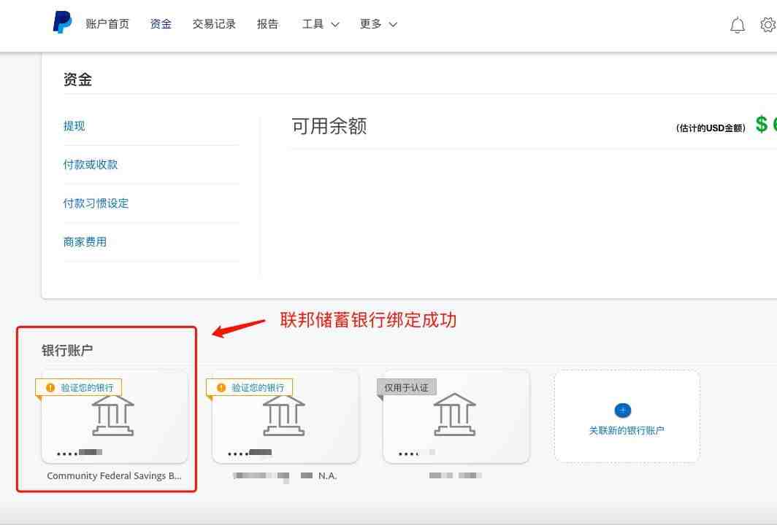Click the orange warning icon on the N.A. bank card
Viewport: 777px width, 525px height.
221,387
